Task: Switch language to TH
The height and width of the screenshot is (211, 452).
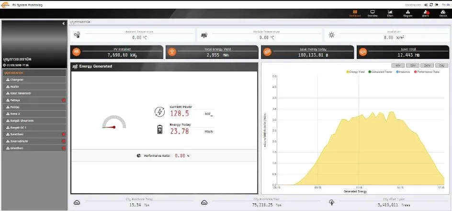Action: point(444,5)
